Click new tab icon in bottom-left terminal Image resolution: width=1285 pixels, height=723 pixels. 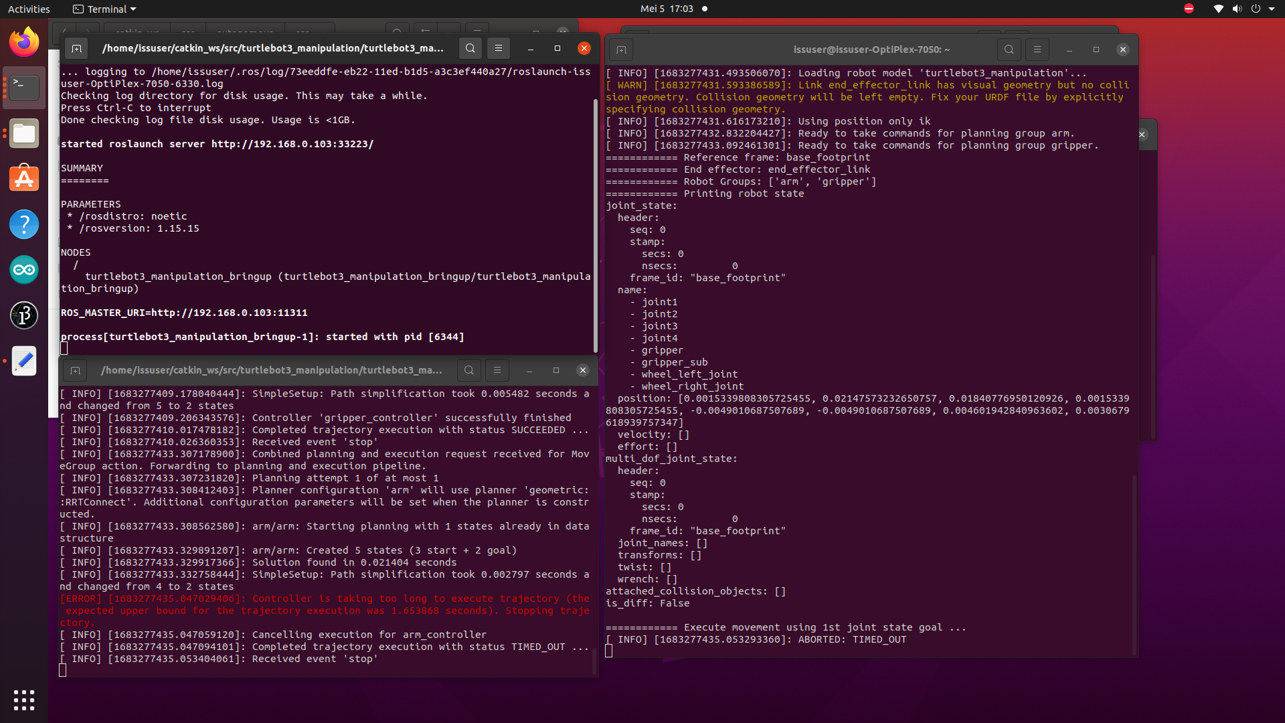point(75,370)
